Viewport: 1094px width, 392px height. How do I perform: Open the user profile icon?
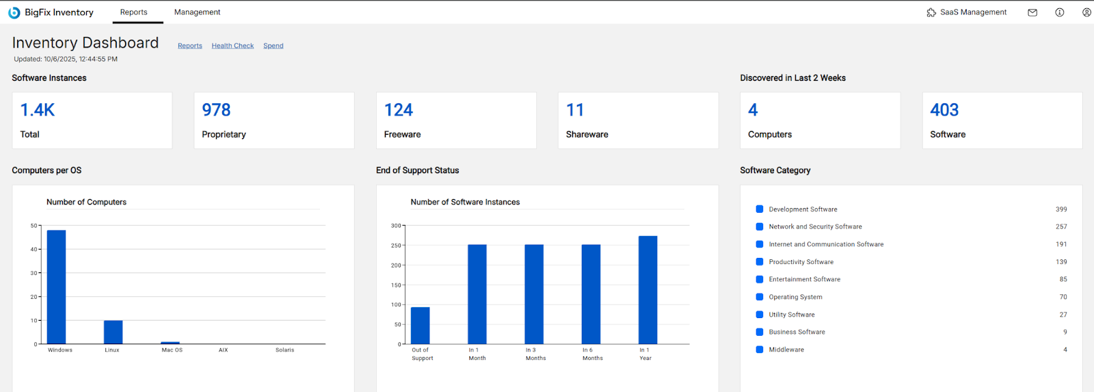(x=1086, y=12)
